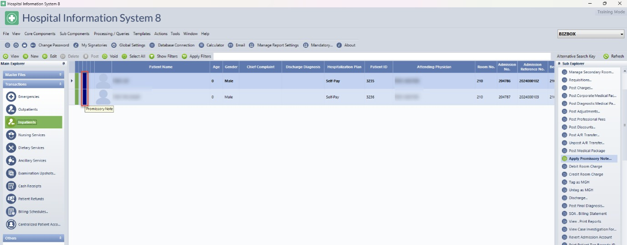Screen dimensions: 627x245
Task: Open the BIZBOX dropdown
Action: [x=622, y=34]
